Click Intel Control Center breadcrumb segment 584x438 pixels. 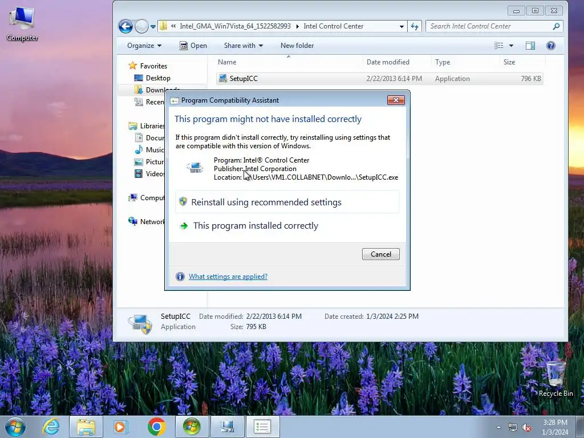[333, 26]
